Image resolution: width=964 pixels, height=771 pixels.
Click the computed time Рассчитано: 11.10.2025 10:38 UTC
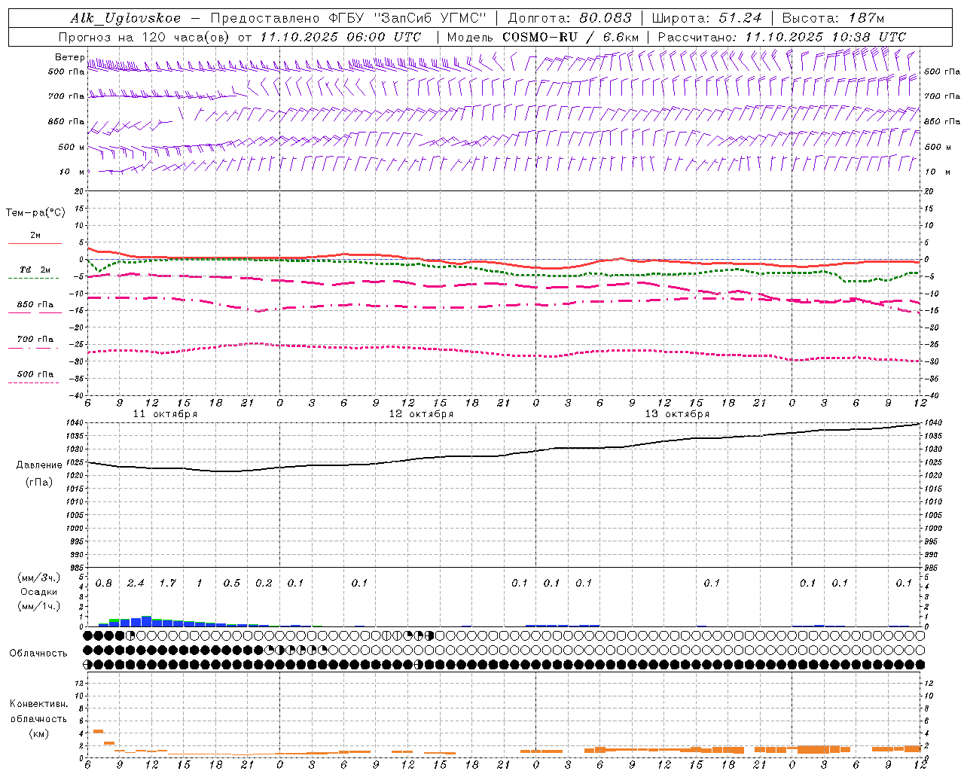782,37
